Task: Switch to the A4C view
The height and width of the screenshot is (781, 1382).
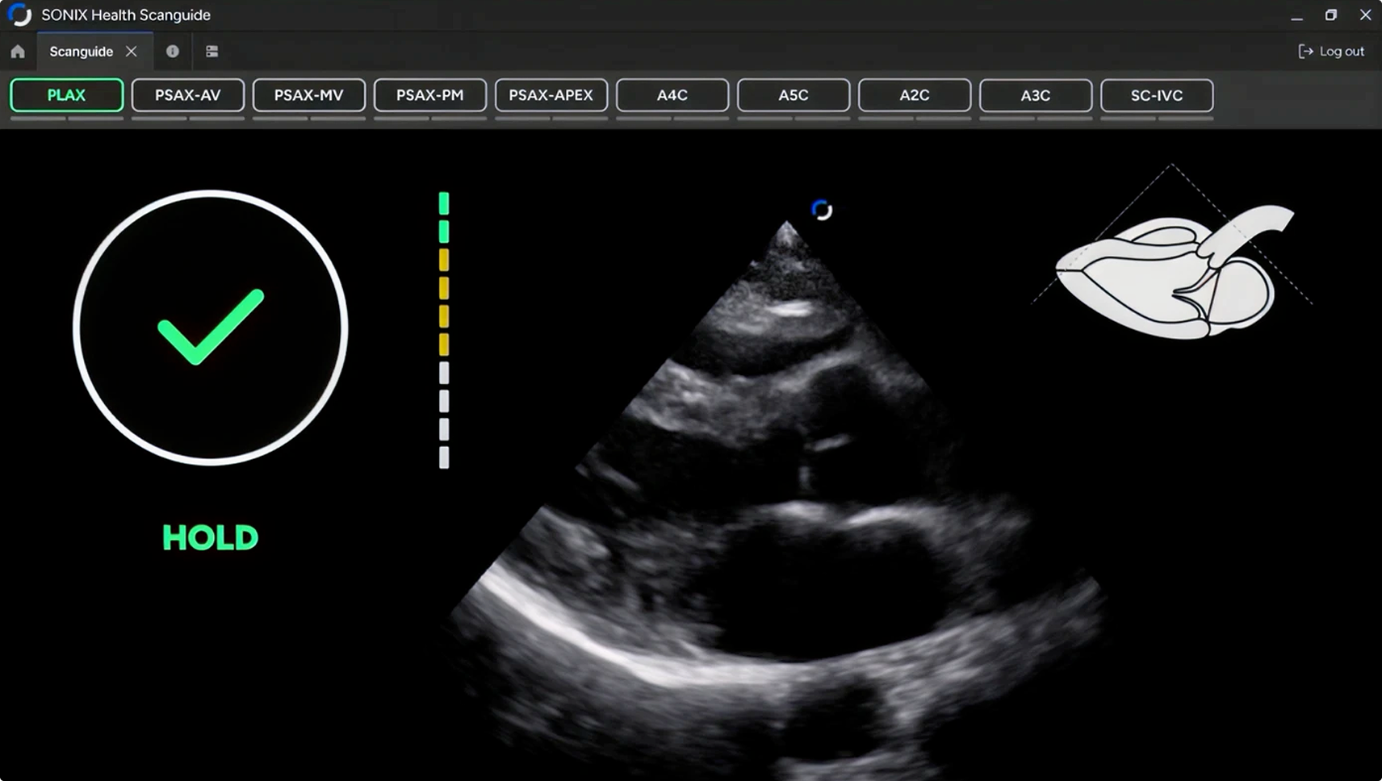Action: pyautogui.click(x=672, y=95)
